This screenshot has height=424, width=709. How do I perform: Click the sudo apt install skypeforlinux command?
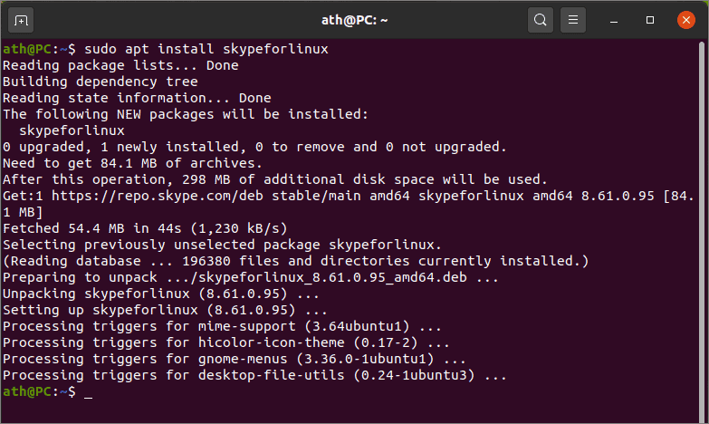point(206,49)
